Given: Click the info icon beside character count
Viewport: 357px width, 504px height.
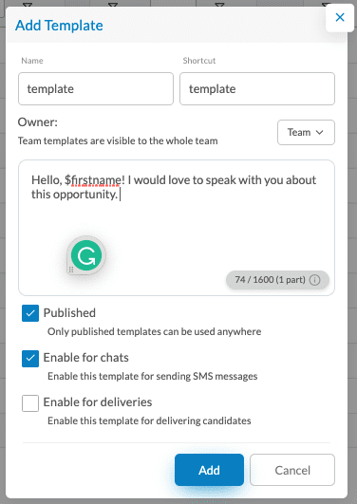Looking at the screenshot, I should click(x=314, y=280).
